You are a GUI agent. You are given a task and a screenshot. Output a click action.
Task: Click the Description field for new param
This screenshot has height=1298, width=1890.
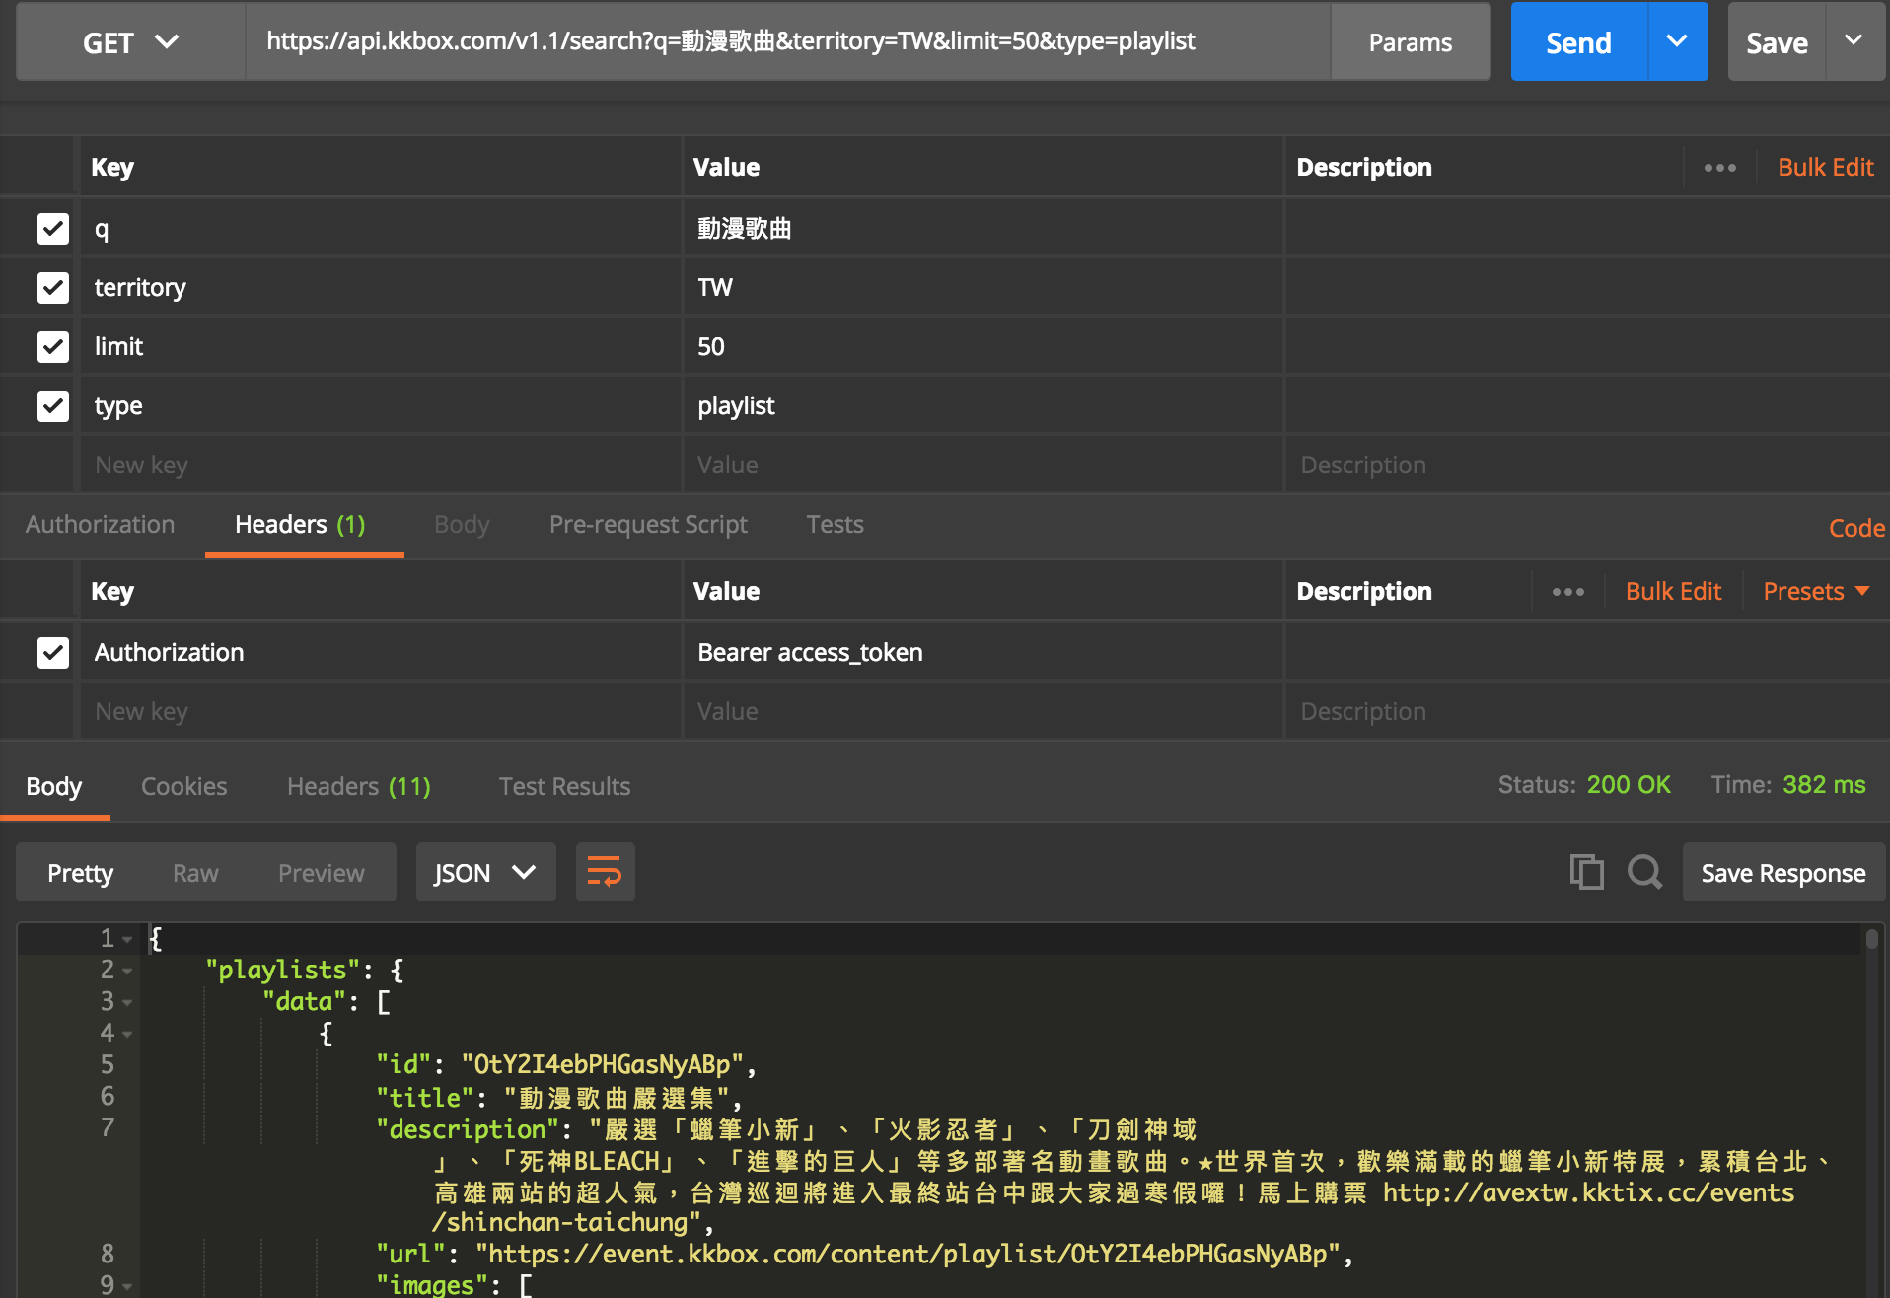pyautogui.click(x=1586, y=466)
